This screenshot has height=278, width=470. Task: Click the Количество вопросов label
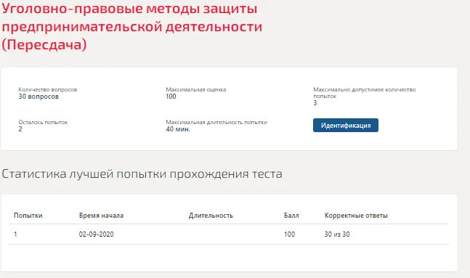click(x=48, y=89)
